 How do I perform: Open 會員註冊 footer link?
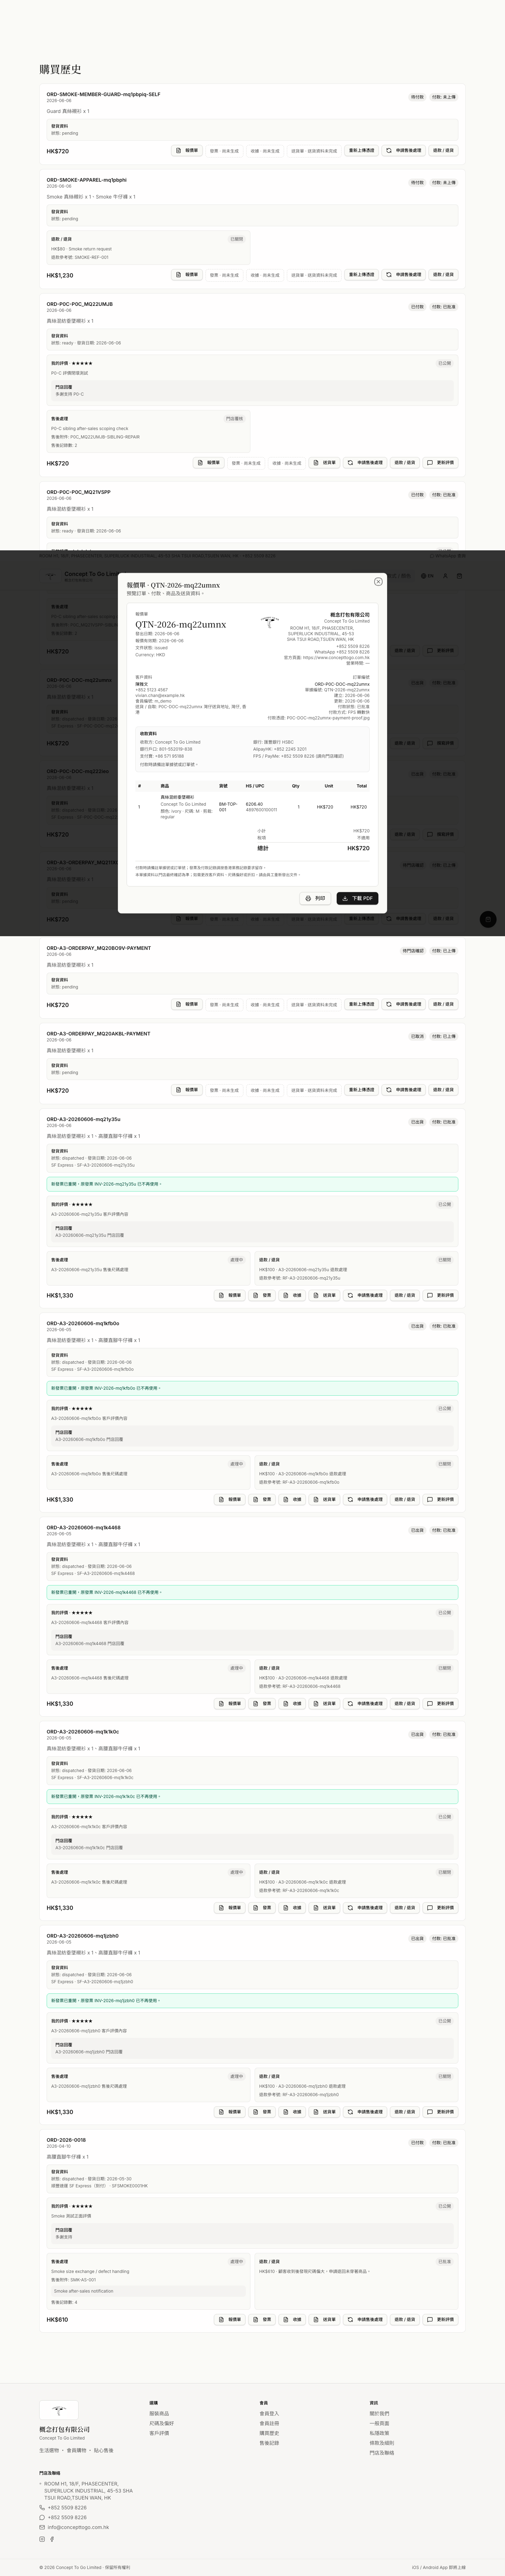[x=269, y=2423]
